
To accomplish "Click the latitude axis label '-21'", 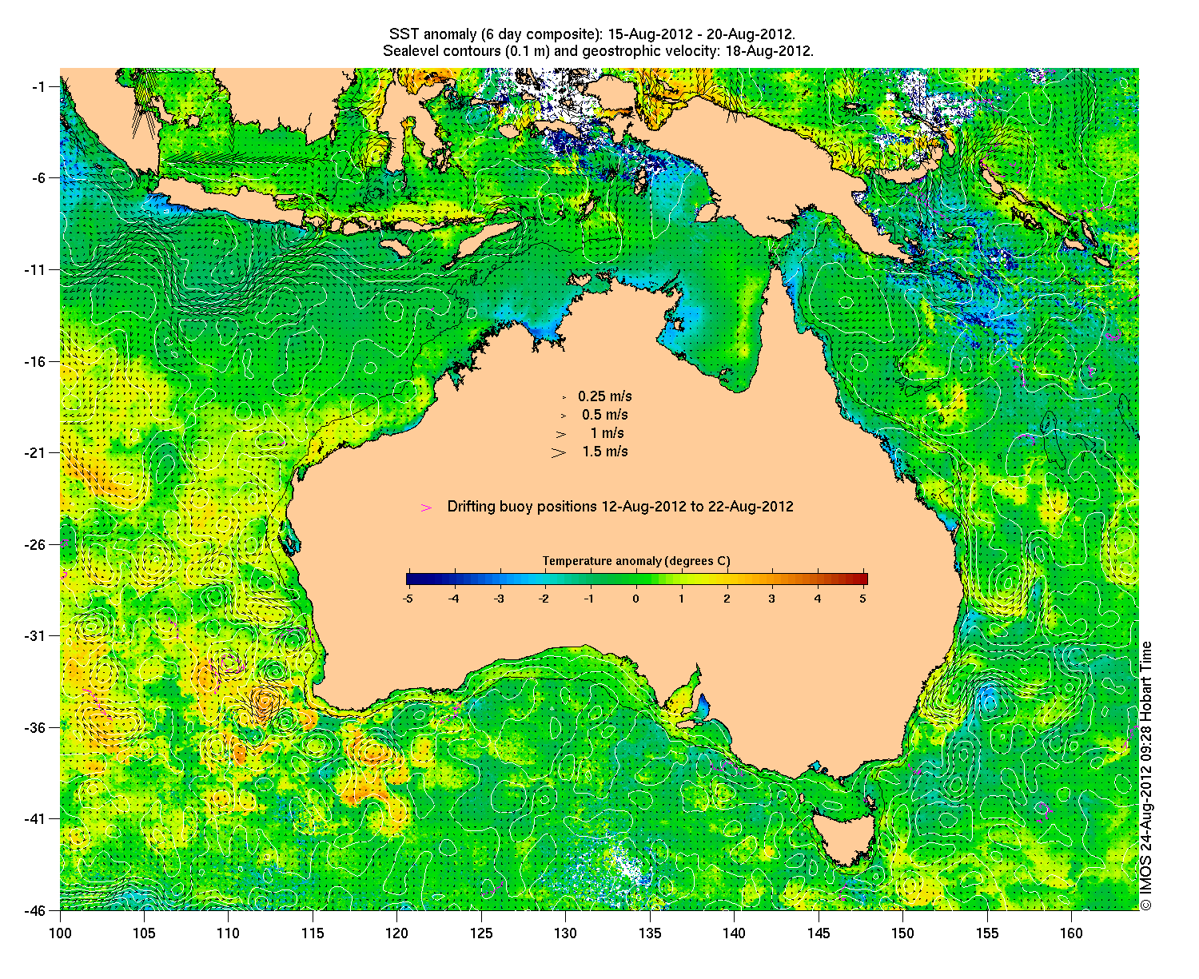I will 35,453.
